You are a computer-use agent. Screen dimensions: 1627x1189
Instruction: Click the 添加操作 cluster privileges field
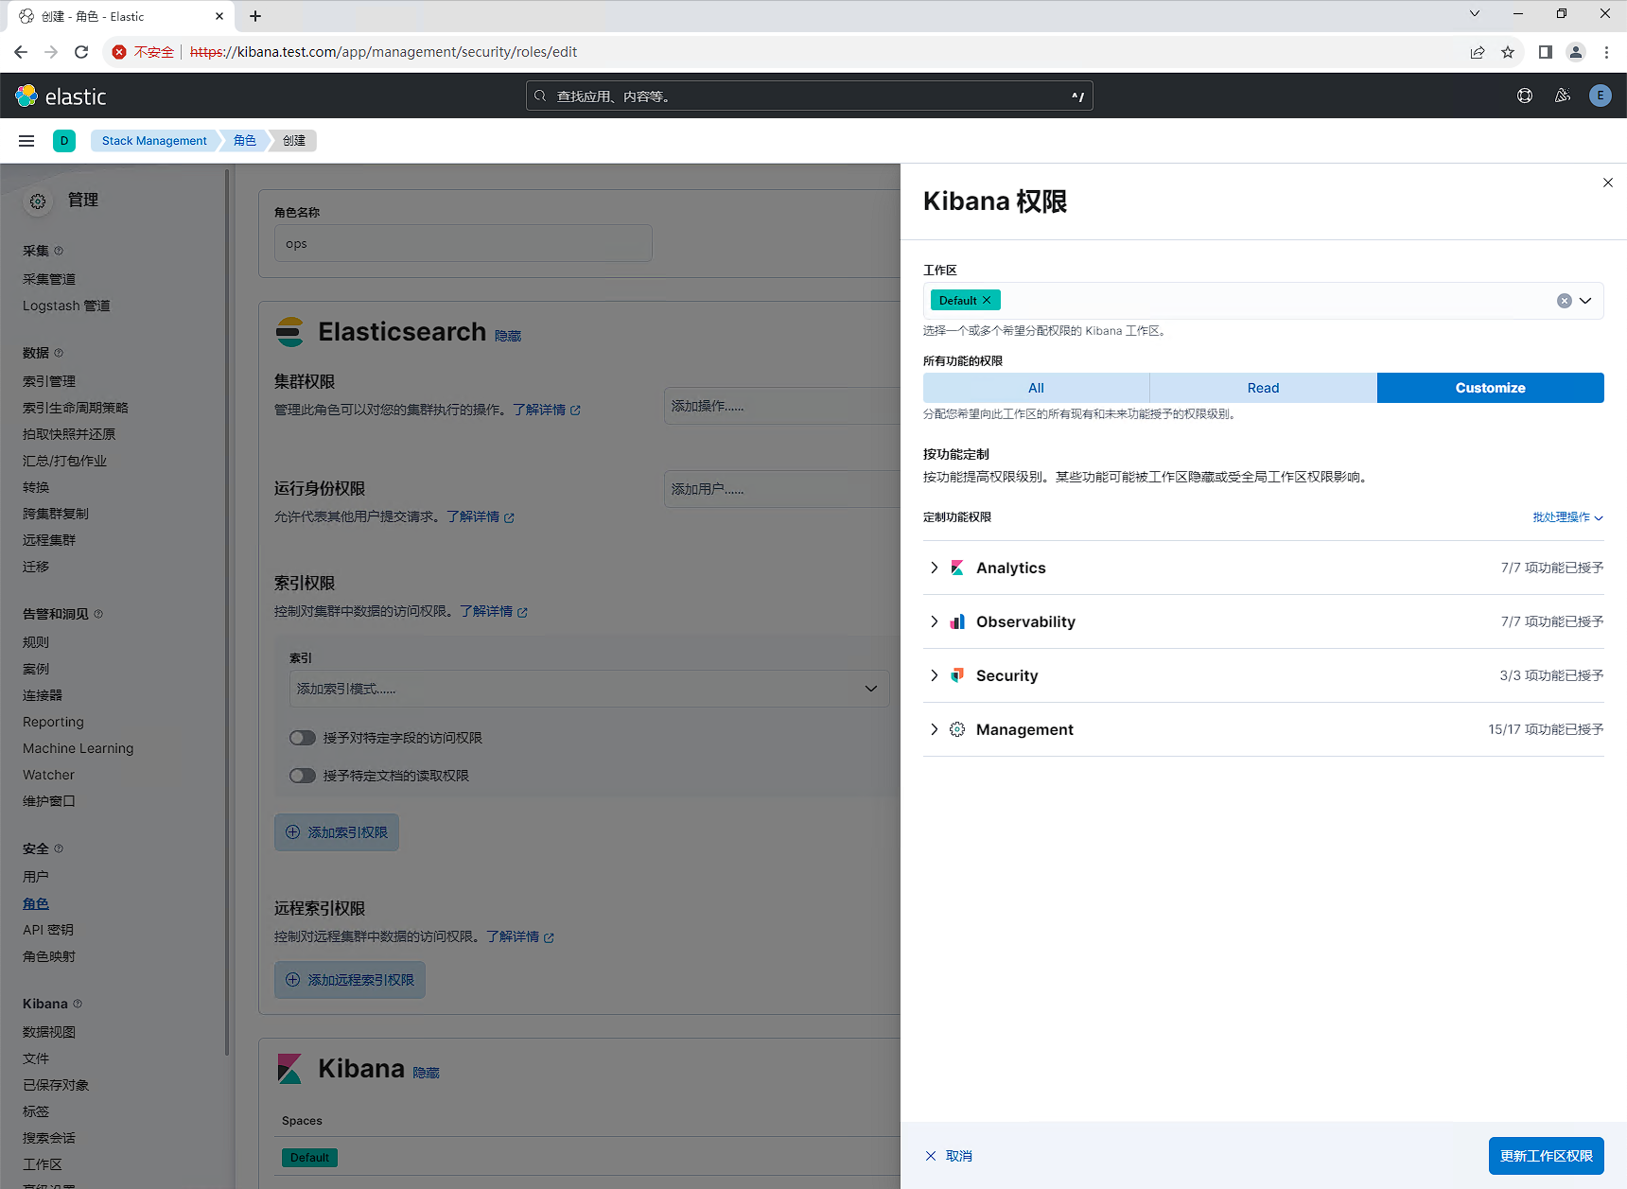coord(782,406)
